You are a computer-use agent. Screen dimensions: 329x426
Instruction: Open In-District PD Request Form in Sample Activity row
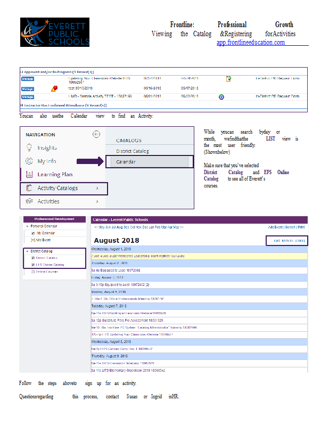pos(277,96)
